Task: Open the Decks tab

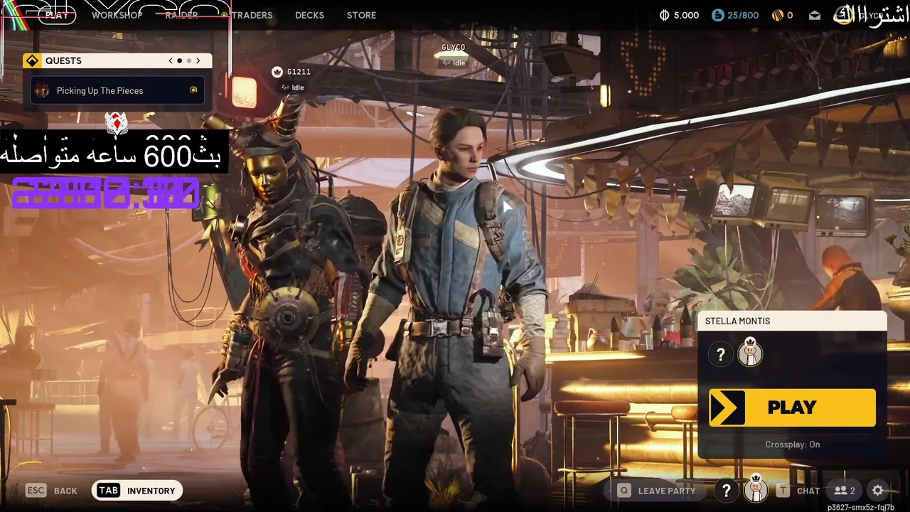Action: pos(309,15)
